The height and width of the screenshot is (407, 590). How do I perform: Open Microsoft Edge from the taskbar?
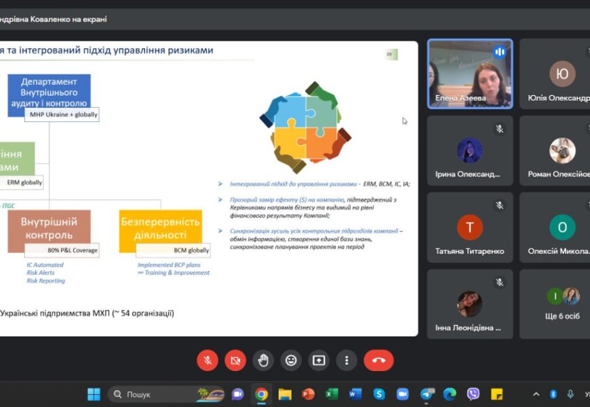(450, 394)
